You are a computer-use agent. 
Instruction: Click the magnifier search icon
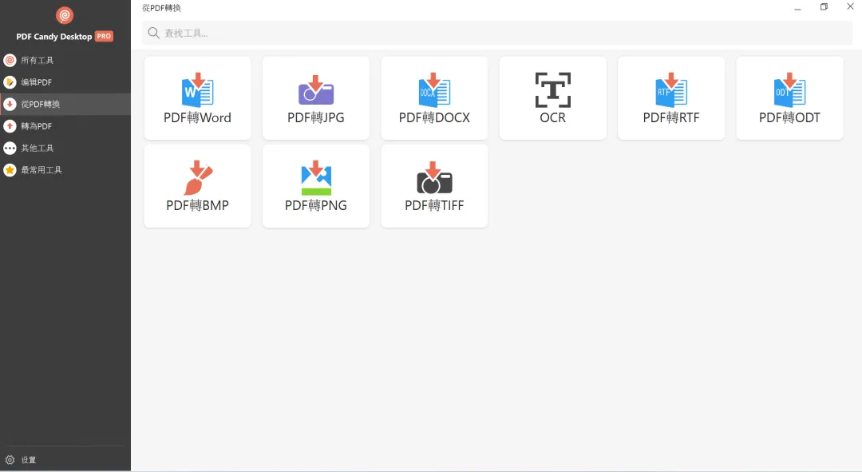tap(154, 33)
